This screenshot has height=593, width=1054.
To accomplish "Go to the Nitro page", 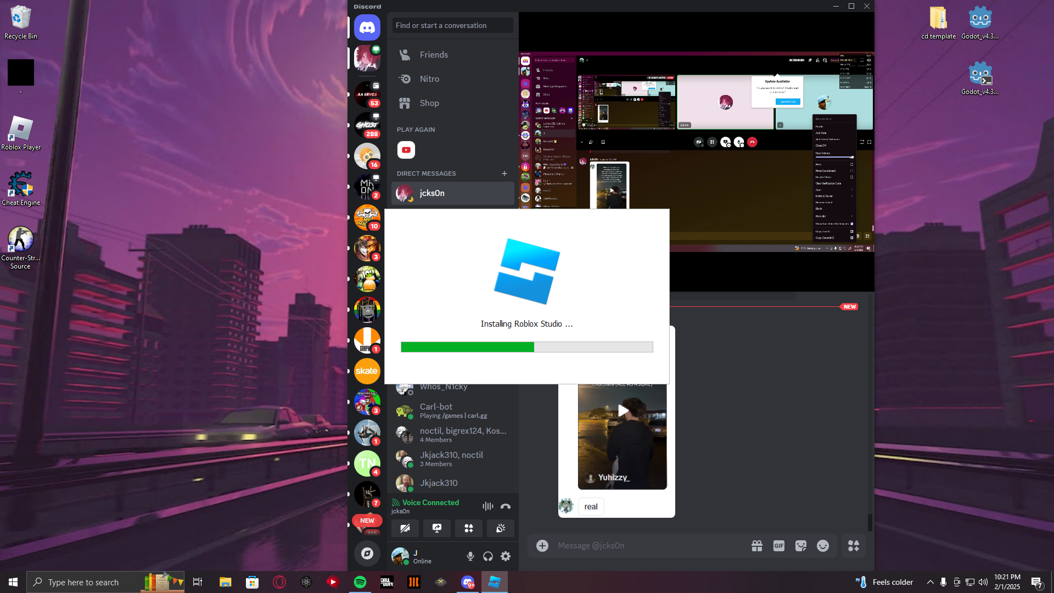I will 429,79.
